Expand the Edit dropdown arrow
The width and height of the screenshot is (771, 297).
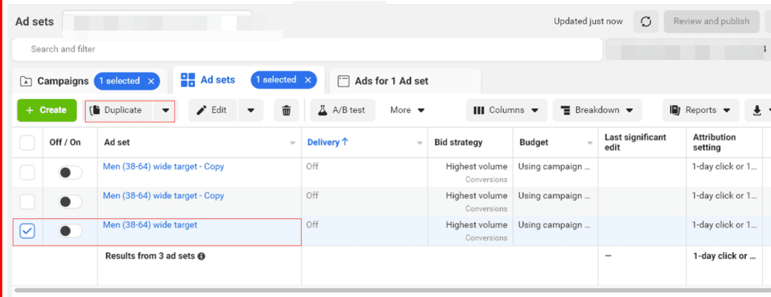tap(251, 110)
